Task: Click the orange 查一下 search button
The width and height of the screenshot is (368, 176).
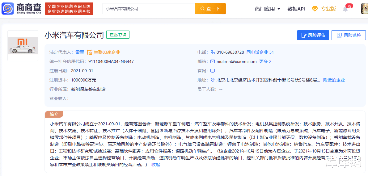Action: (210, 9)
